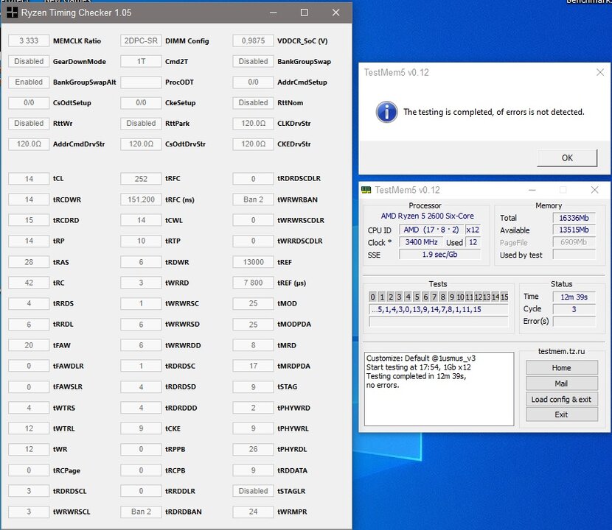Image resolution: width=612 pixels, height=530 pixels.
Task: Click the tRCDRD value 15
Action: point(29,220)
